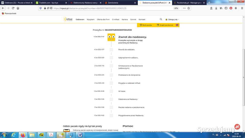
Task: Open Firefox hamburger menu
Action: 242,8
